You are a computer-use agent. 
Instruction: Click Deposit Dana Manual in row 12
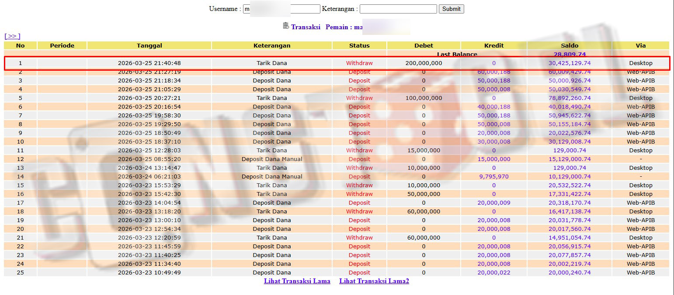coord(272,159)
